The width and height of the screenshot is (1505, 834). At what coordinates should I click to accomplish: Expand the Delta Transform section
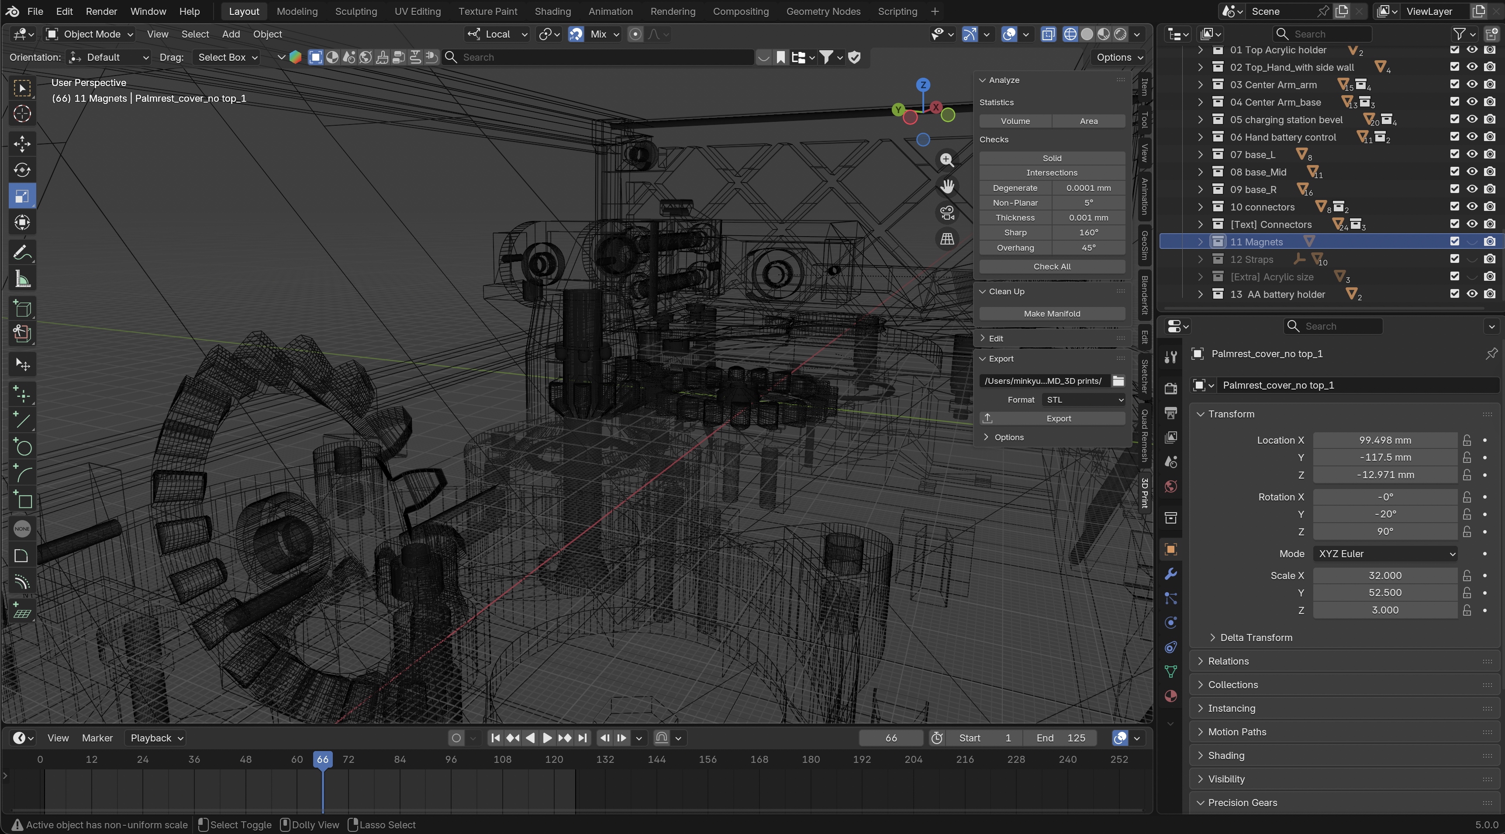(1256, 637)
